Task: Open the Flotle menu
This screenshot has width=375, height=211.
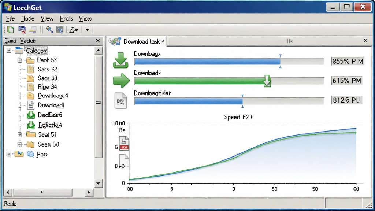Action: coord(27,19)
